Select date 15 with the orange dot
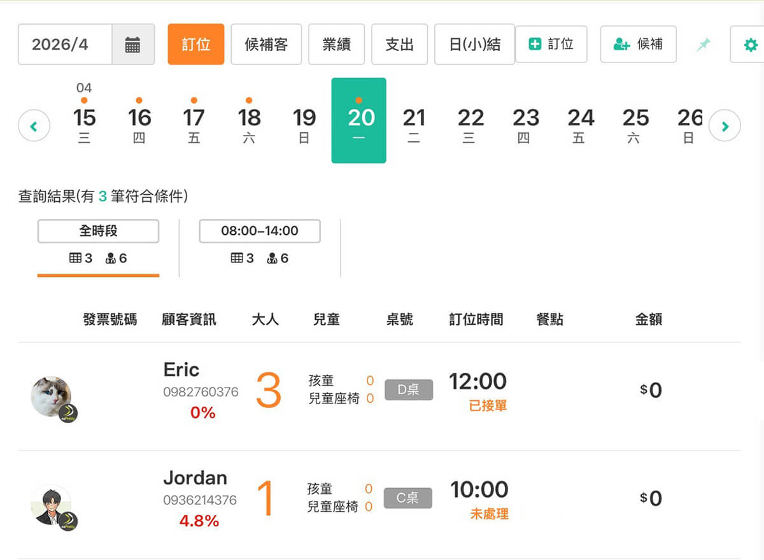The height and width of the screenshot is (560, 764). (x=83, y=118)
